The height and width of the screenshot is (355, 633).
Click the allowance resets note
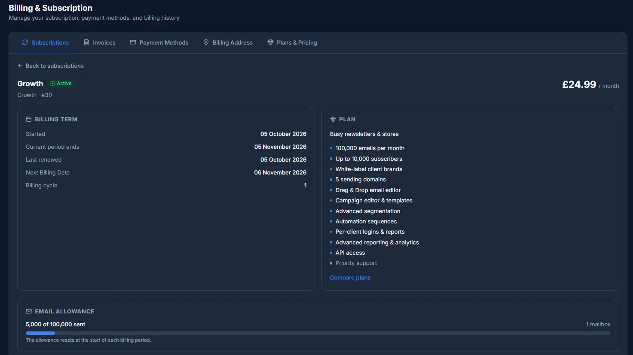[x=89, y=340]
